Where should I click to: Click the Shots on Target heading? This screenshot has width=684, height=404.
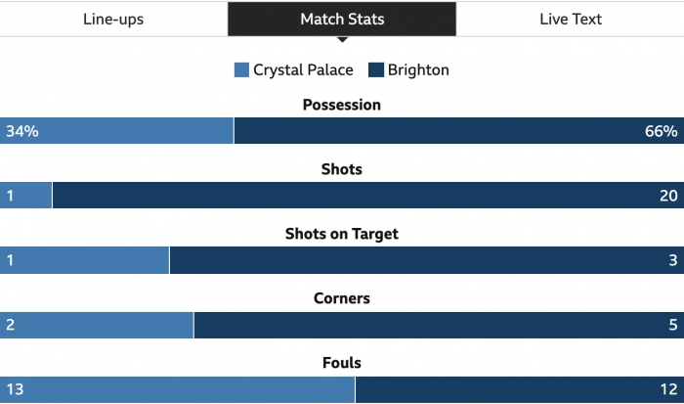click(342, 234)
